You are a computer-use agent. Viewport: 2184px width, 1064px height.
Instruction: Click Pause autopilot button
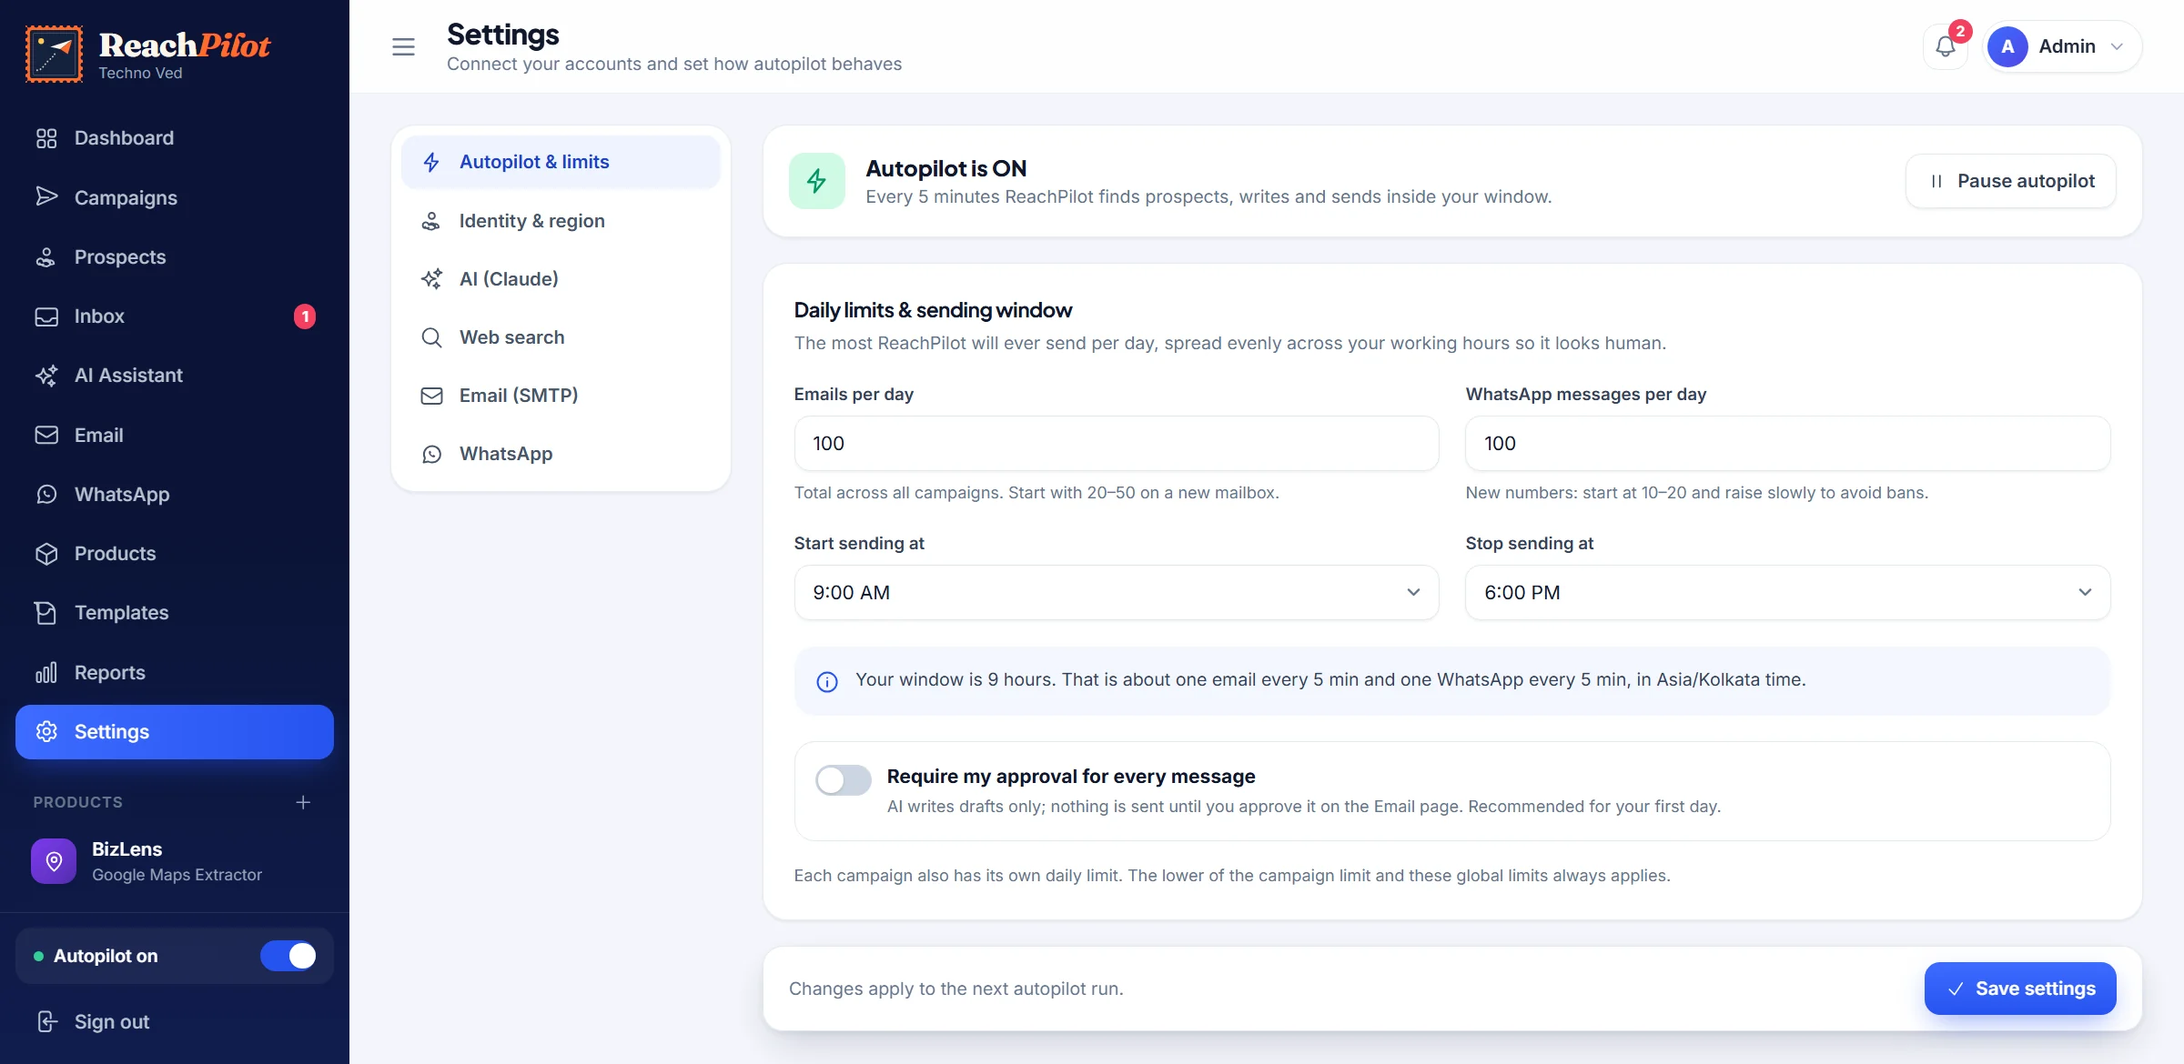click(2011, 181)
